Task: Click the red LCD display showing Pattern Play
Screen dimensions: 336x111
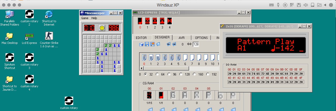Action: [265, 45]
